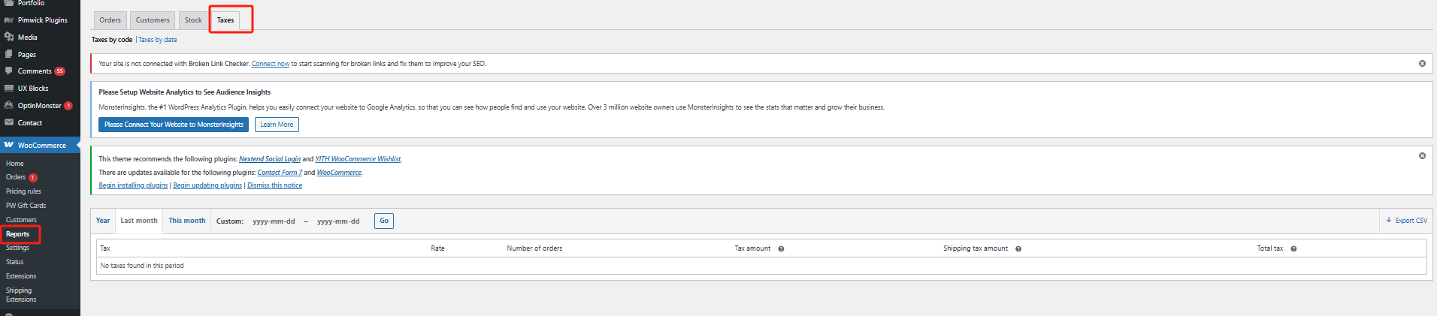Click the custom start date field

tap(274, 221)
